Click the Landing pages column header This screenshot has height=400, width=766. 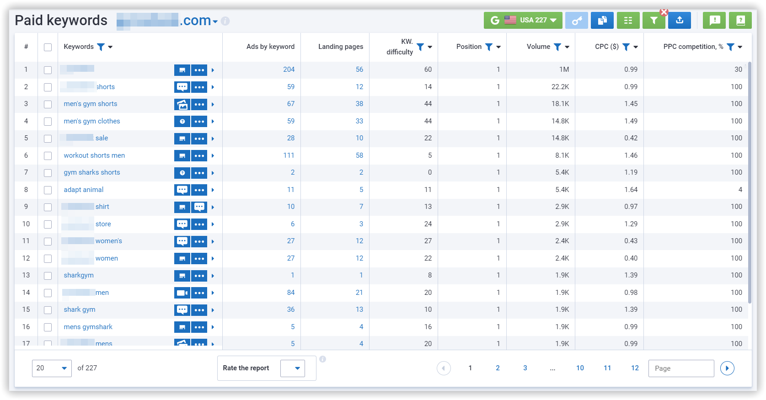[x=341, y=47]
